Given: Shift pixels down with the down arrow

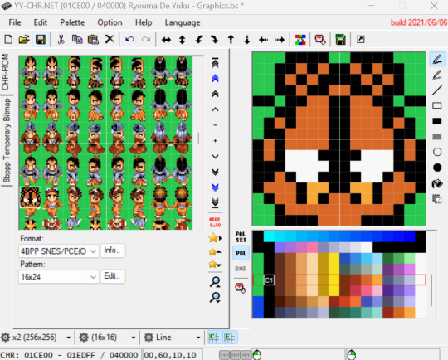Looking at the screenshot, I should click(247, 40).
